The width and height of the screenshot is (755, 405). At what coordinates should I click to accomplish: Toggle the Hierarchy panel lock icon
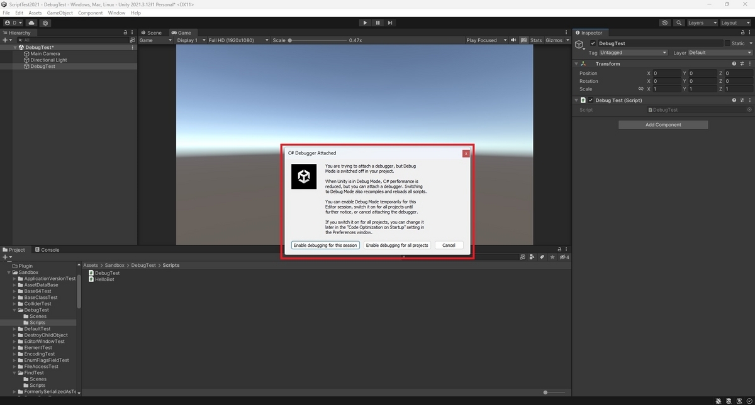[125, 33]
